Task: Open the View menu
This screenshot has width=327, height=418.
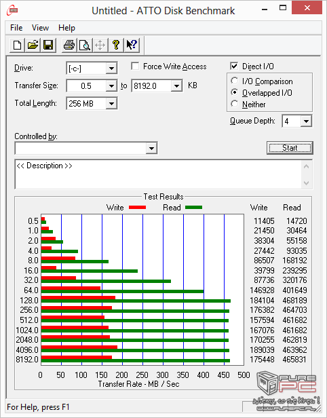Action: tap(40, 28)
